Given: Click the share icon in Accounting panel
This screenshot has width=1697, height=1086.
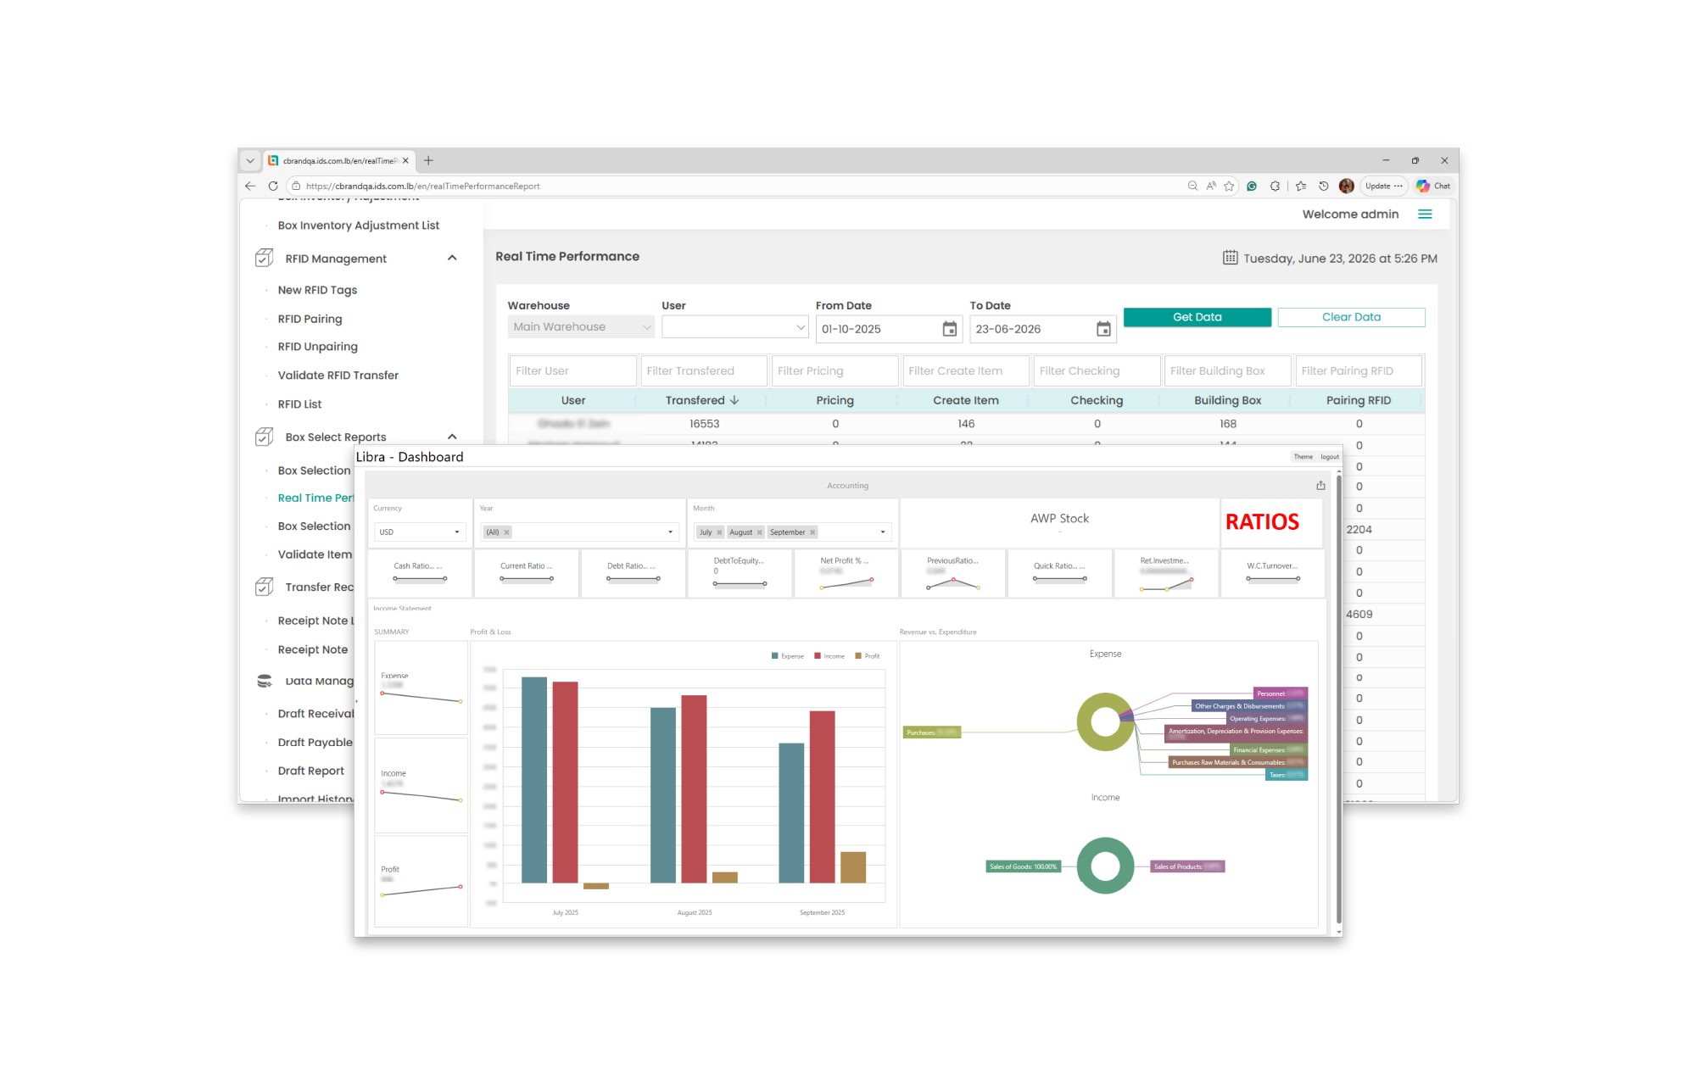Looking at the screenshot, I should (x=1320, y=486).
